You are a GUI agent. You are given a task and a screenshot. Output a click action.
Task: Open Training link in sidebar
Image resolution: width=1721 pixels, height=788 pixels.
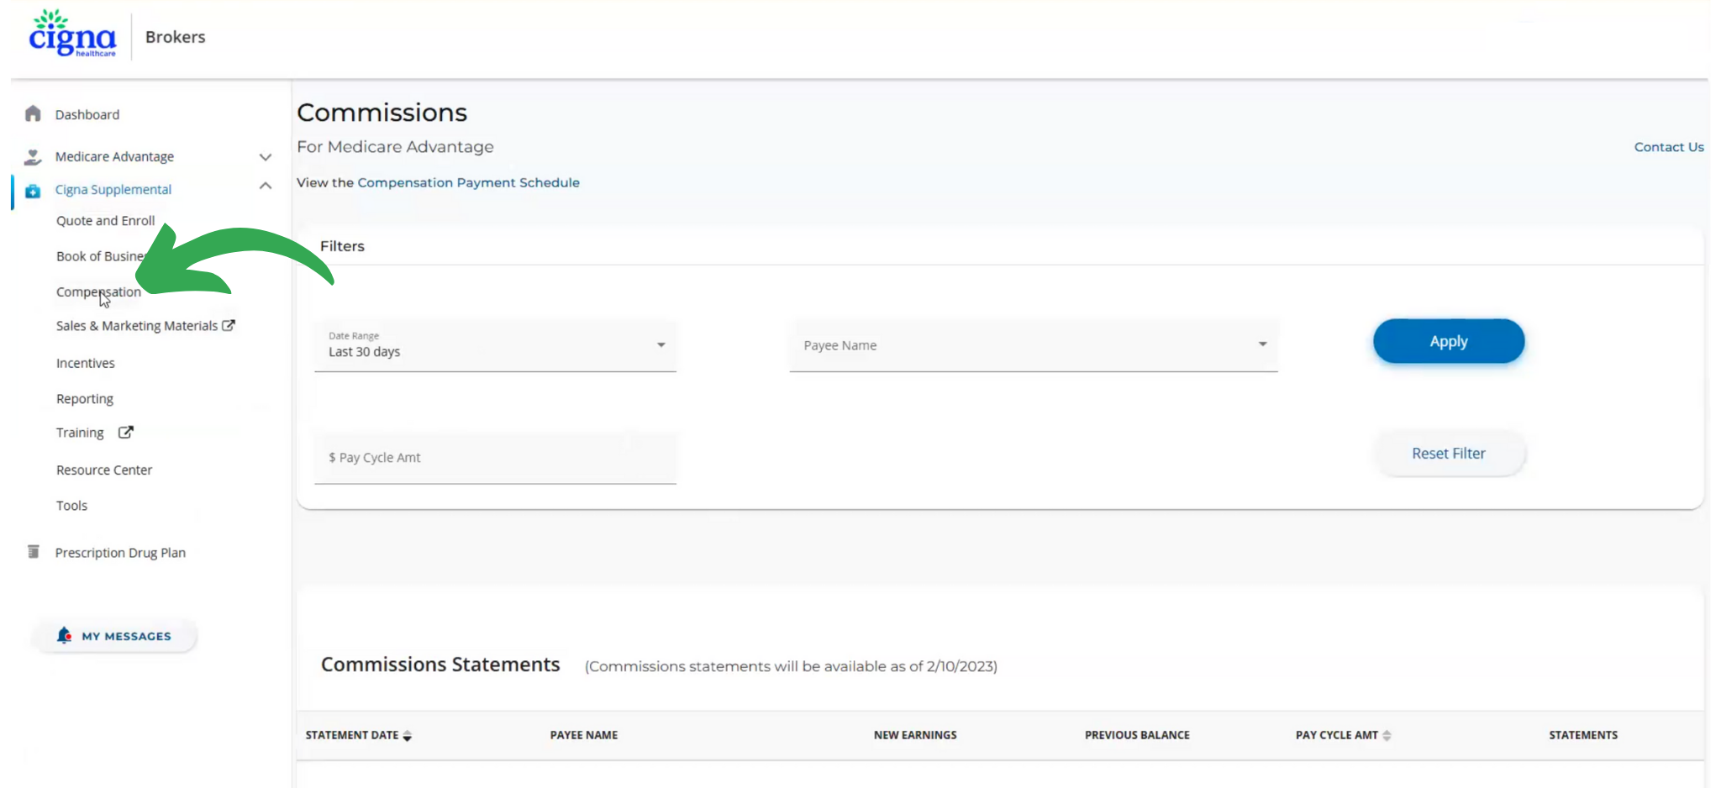pos(80,433)
